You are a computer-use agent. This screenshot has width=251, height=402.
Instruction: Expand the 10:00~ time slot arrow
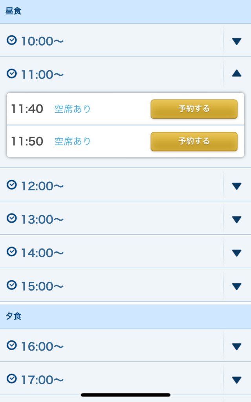[x=236, y=41]
